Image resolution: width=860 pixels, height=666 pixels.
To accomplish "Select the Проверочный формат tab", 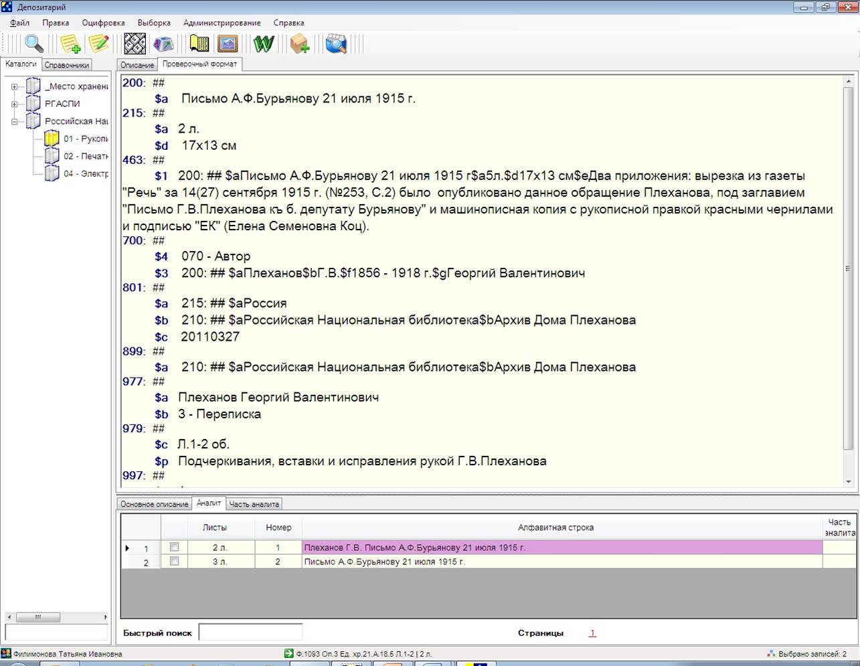I will point(199,64).
